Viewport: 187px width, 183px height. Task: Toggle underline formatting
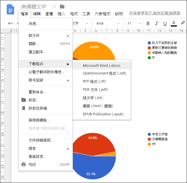pyautogui.click(x=165, y=24)
